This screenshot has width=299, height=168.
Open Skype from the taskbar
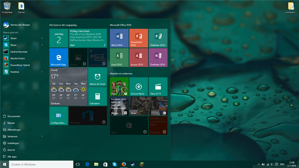114,164
